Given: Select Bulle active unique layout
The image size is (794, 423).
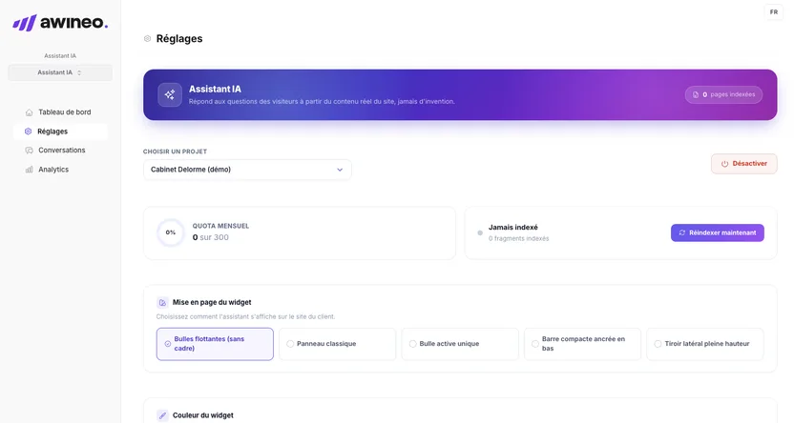Looking at the screenshot, I should [x=460, y=344].
